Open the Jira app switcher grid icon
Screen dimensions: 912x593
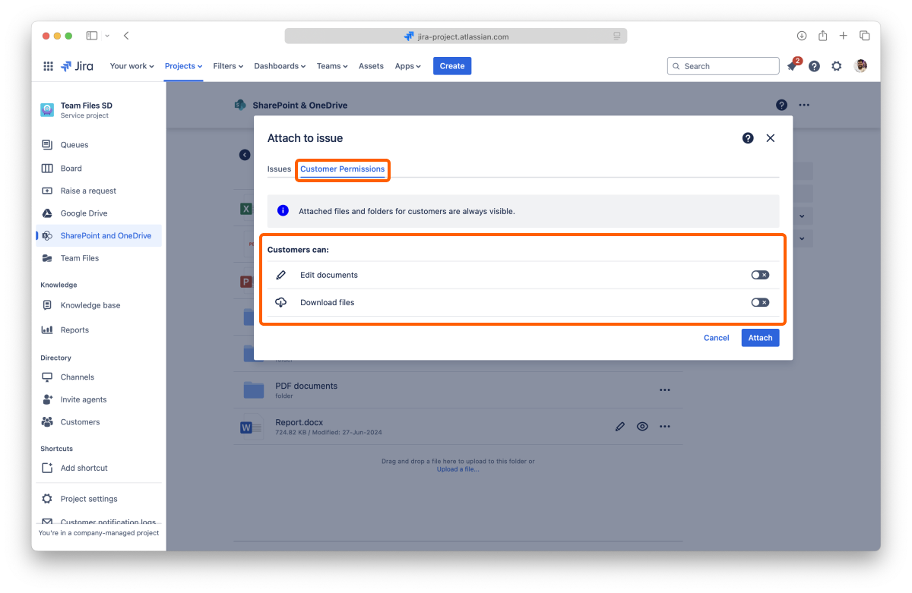(x=48, y=66)
